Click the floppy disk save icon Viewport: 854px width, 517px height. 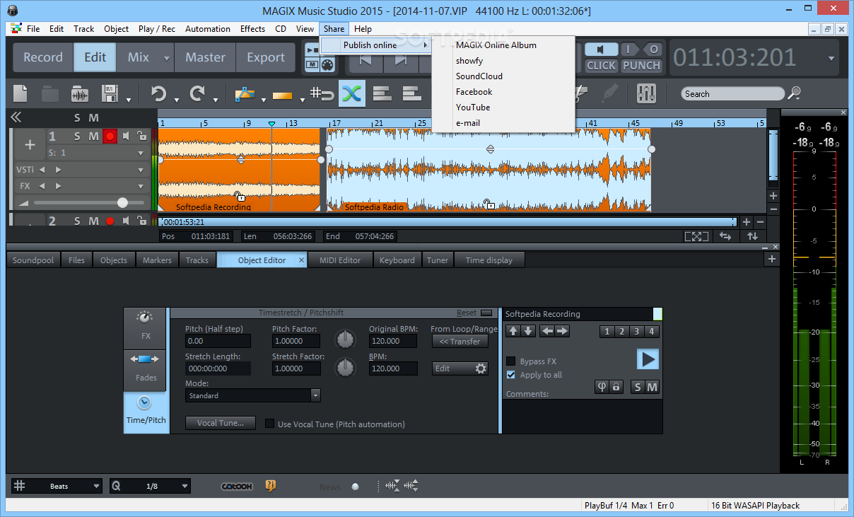pyautogui.click(x=110, y=93)
